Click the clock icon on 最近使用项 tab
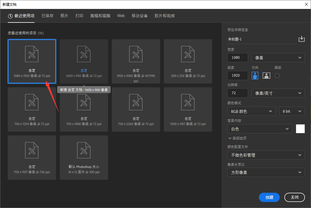Screen dimensions: 311x208 click(10, 16)
